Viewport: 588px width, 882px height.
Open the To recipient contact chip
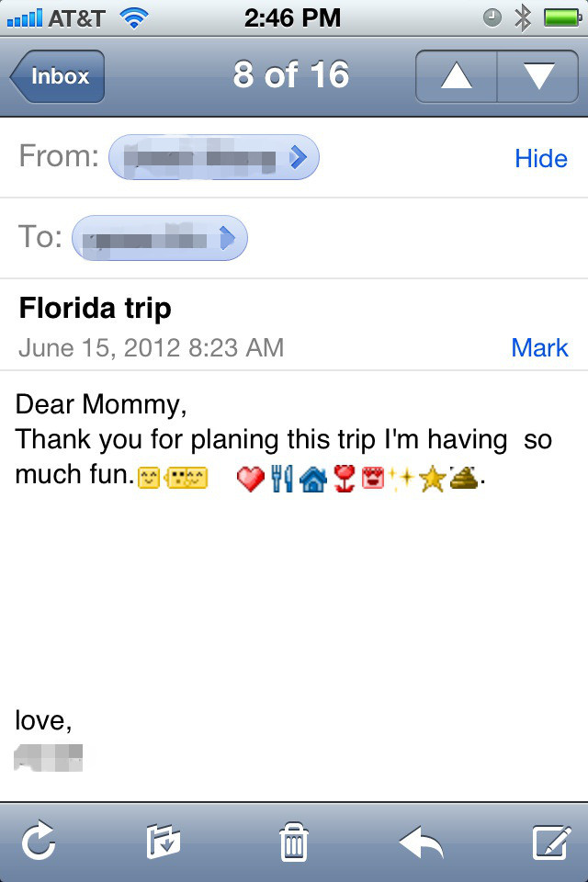(x=159, y=238)
